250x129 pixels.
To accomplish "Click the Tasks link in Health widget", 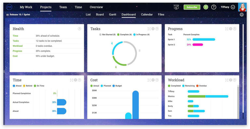I will point(16,41).
